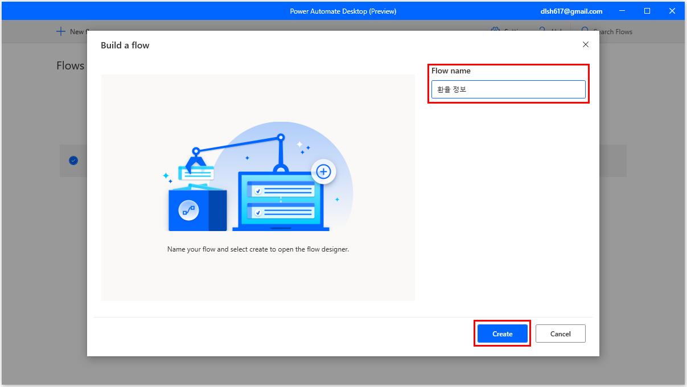Click the flow designer illustration
This screenshot has height=387, width=687.
258,176
